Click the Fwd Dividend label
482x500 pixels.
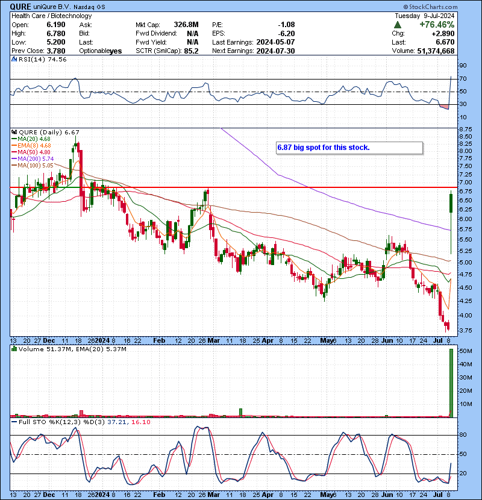(156, 34)
